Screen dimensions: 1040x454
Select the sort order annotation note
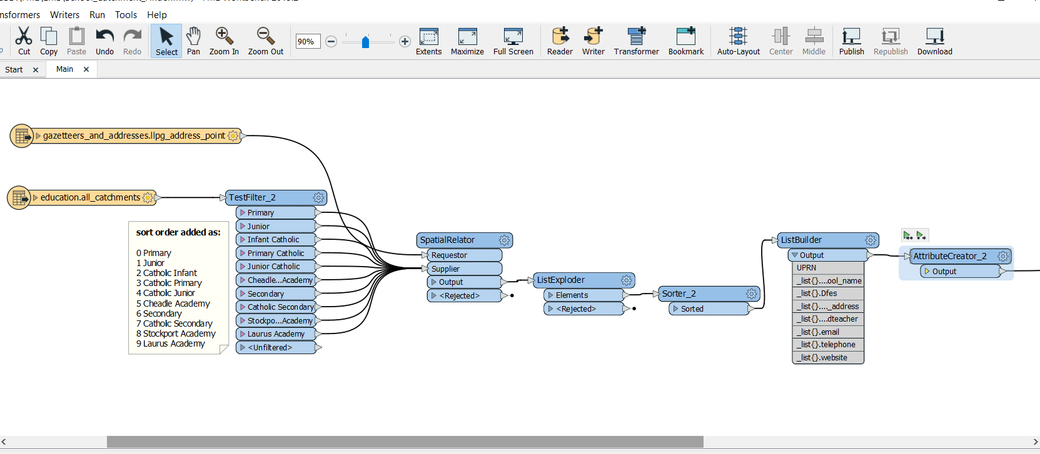pos(179,288)
